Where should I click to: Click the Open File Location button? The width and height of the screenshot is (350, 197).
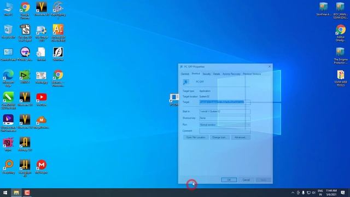pos(196,137)
